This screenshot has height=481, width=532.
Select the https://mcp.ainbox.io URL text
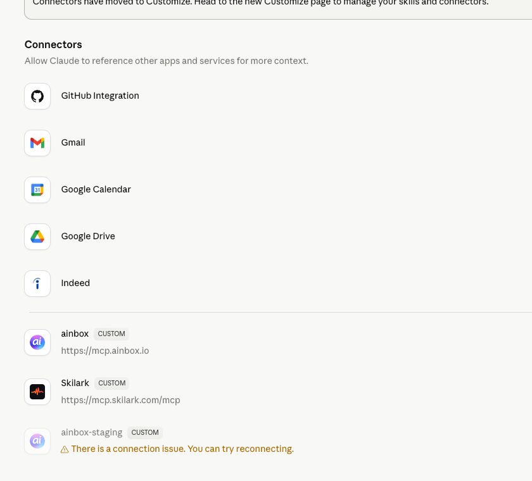104,351
